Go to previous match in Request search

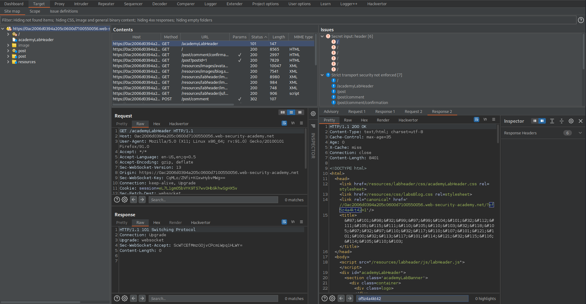[133, 199]
